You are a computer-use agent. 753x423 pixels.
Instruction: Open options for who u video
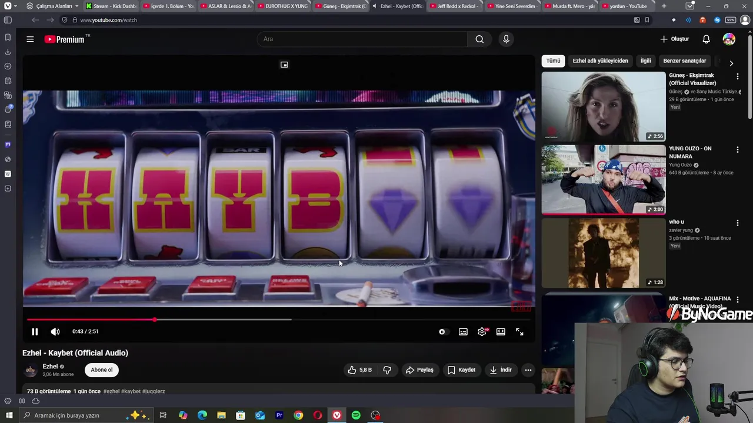click(737, 223)
